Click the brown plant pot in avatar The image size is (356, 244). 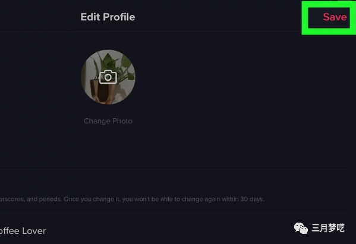[x=102, y=91]
